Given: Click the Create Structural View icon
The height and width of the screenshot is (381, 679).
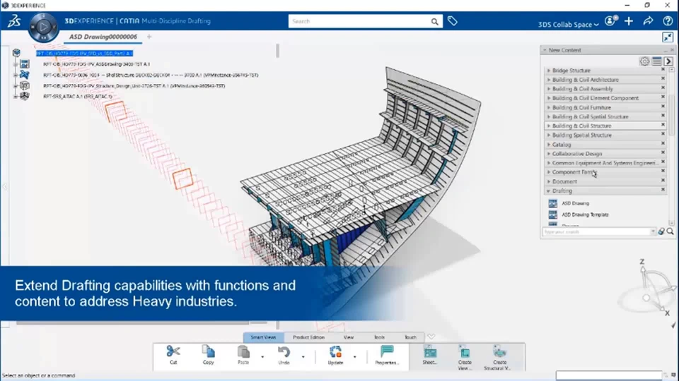Looking at the screenshot, I should (499, 351).
